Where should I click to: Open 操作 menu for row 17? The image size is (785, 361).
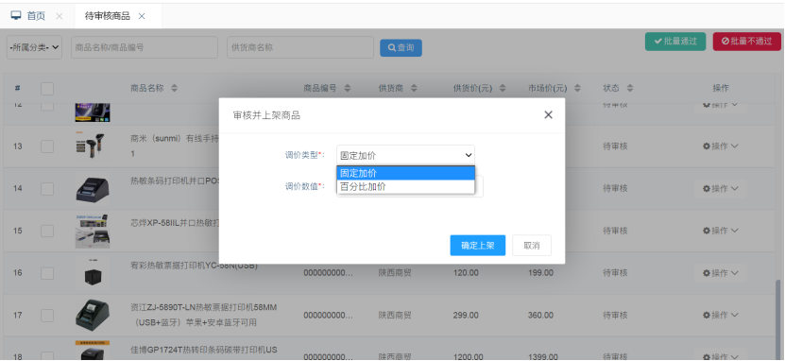[x=721, y=316]
